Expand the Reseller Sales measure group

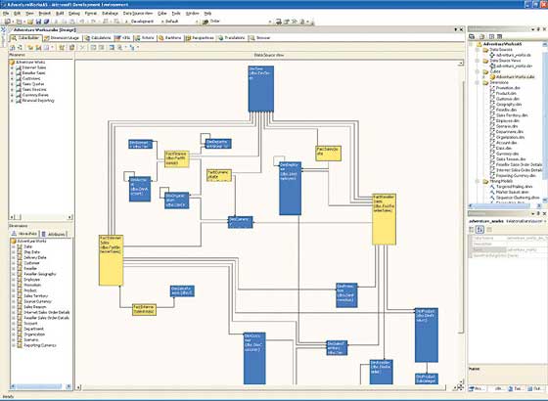point(12,73)
